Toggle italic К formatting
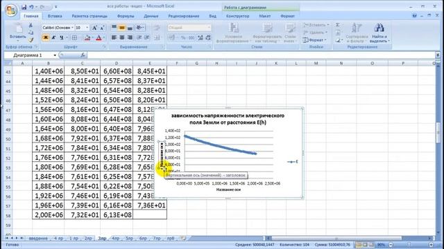 point(53,37)
